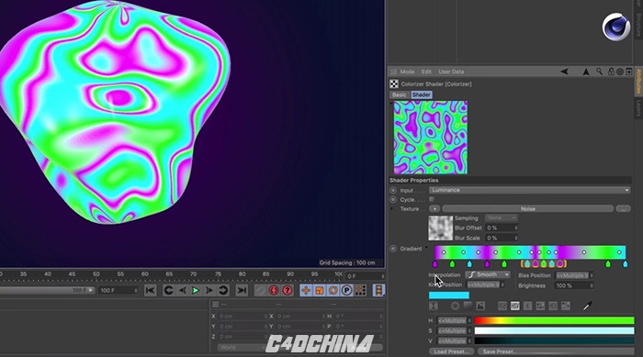The height and width of the screenshot is (357, 643).
Task: Switch to the Basic tab
Action: [399, 95]
